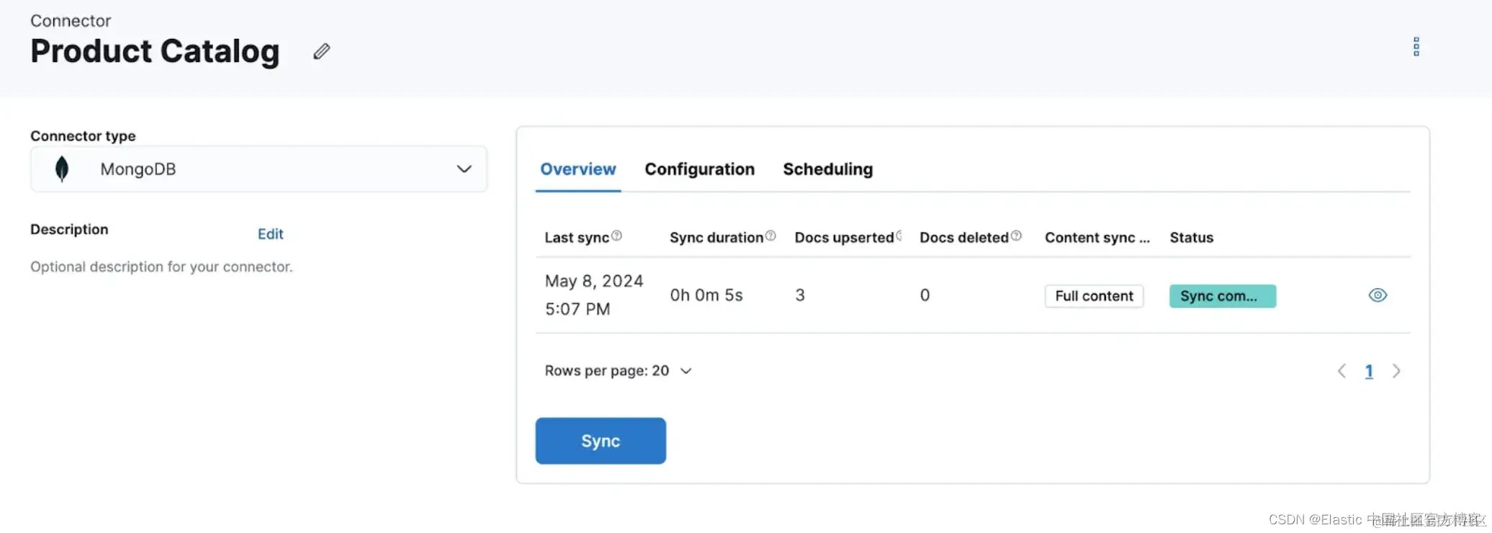Switch to the Scheduling tab
Image resolution: width=1492 pixels, height=533 pixels.
[827, 169]
